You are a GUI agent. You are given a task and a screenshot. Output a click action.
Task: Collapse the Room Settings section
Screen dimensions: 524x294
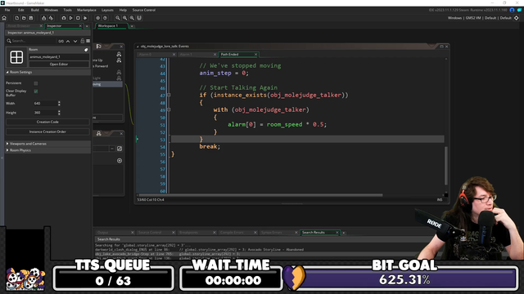pyautogui.click(x=7, y=72)
